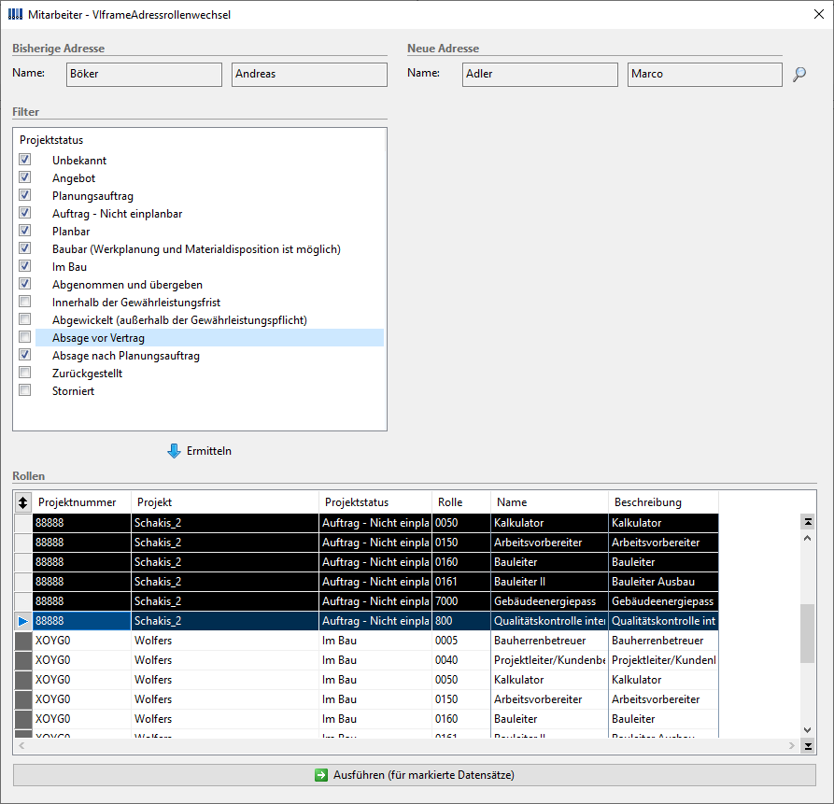Click Qualitätskontrolle name cell in row 800

click(549, 621)
